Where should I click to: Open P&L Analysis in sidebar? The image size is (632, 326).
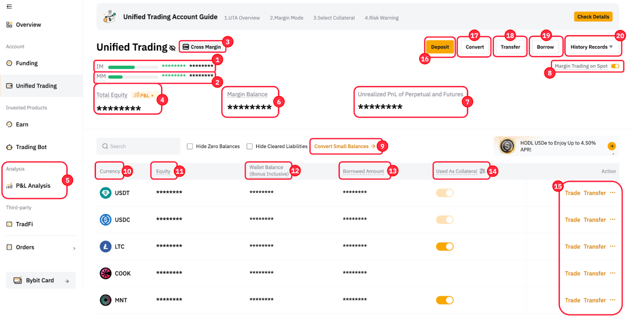point(33,186)
